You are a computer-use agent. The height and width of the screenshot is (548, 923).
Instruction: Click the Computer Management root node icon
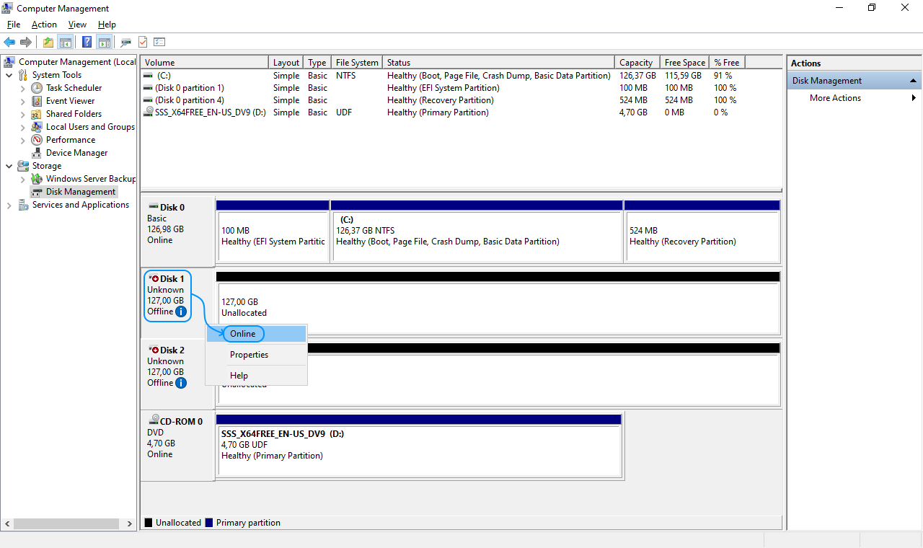pyautogui.click(x=9, y=62)
